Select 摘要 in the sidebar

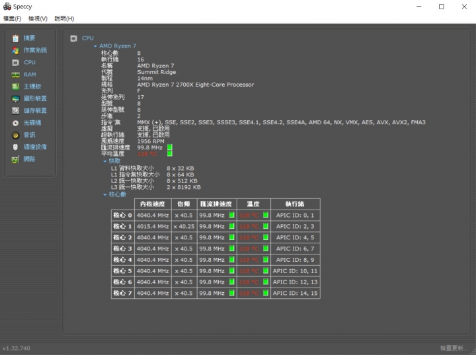[30, 38]
